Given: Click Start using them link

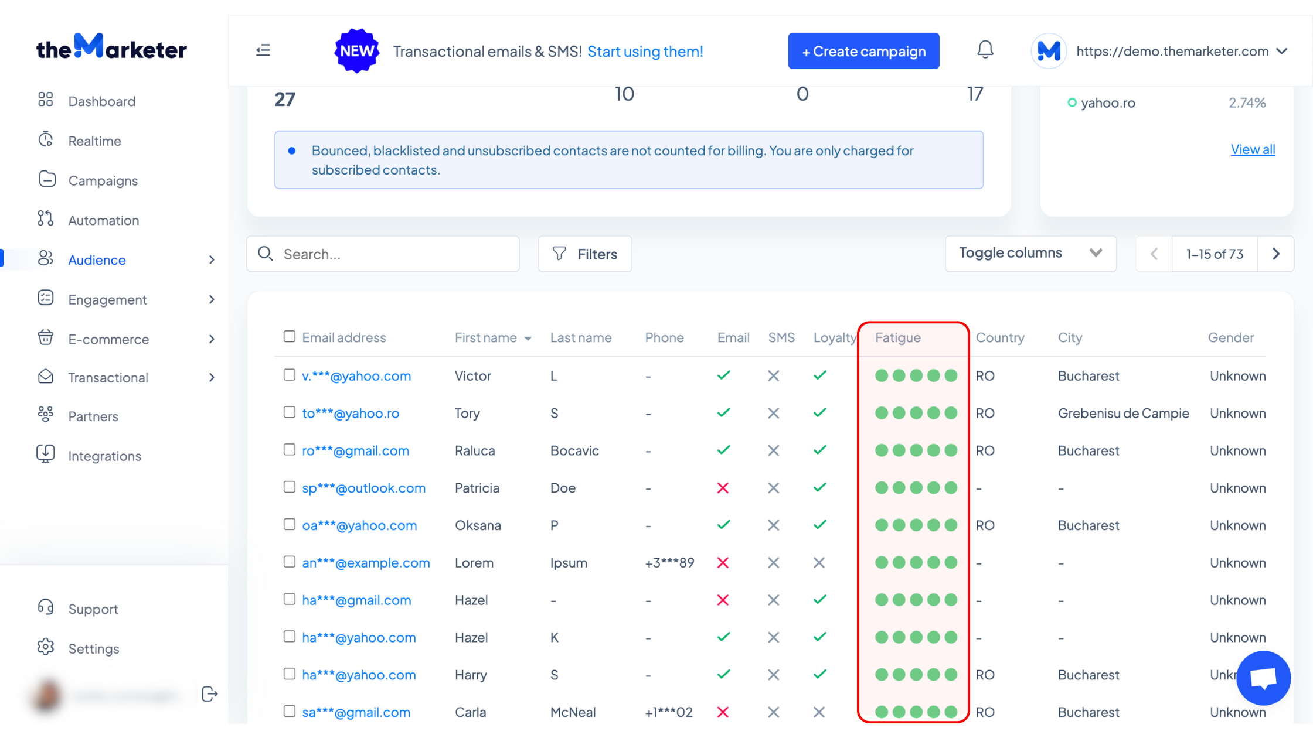Looking at the screenshot, I should coord(645,51).
